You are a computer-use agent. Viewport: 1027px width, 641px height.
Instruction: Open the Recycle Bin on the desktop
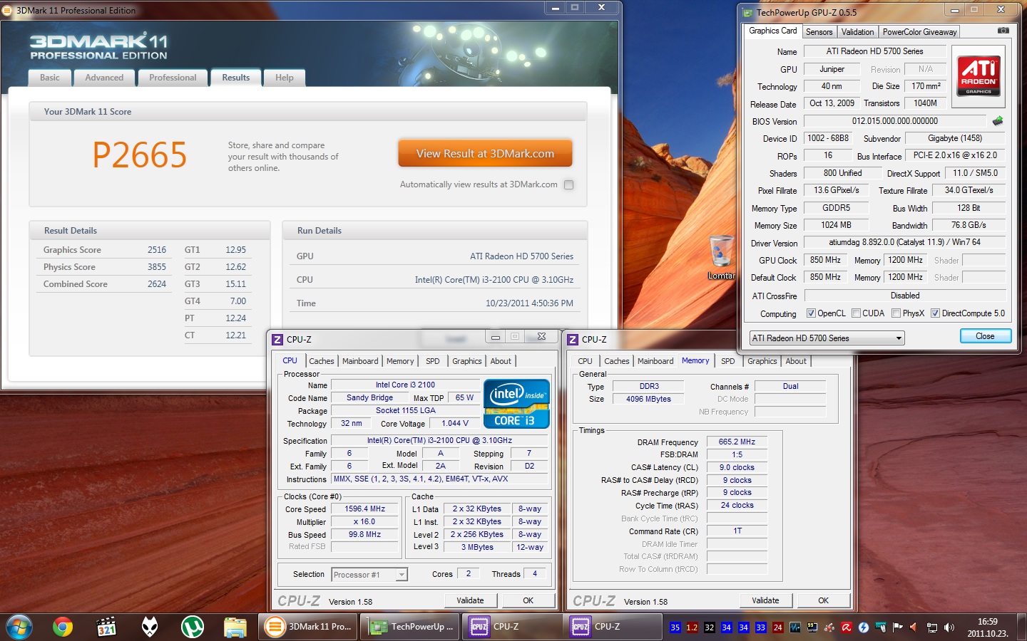722,257
